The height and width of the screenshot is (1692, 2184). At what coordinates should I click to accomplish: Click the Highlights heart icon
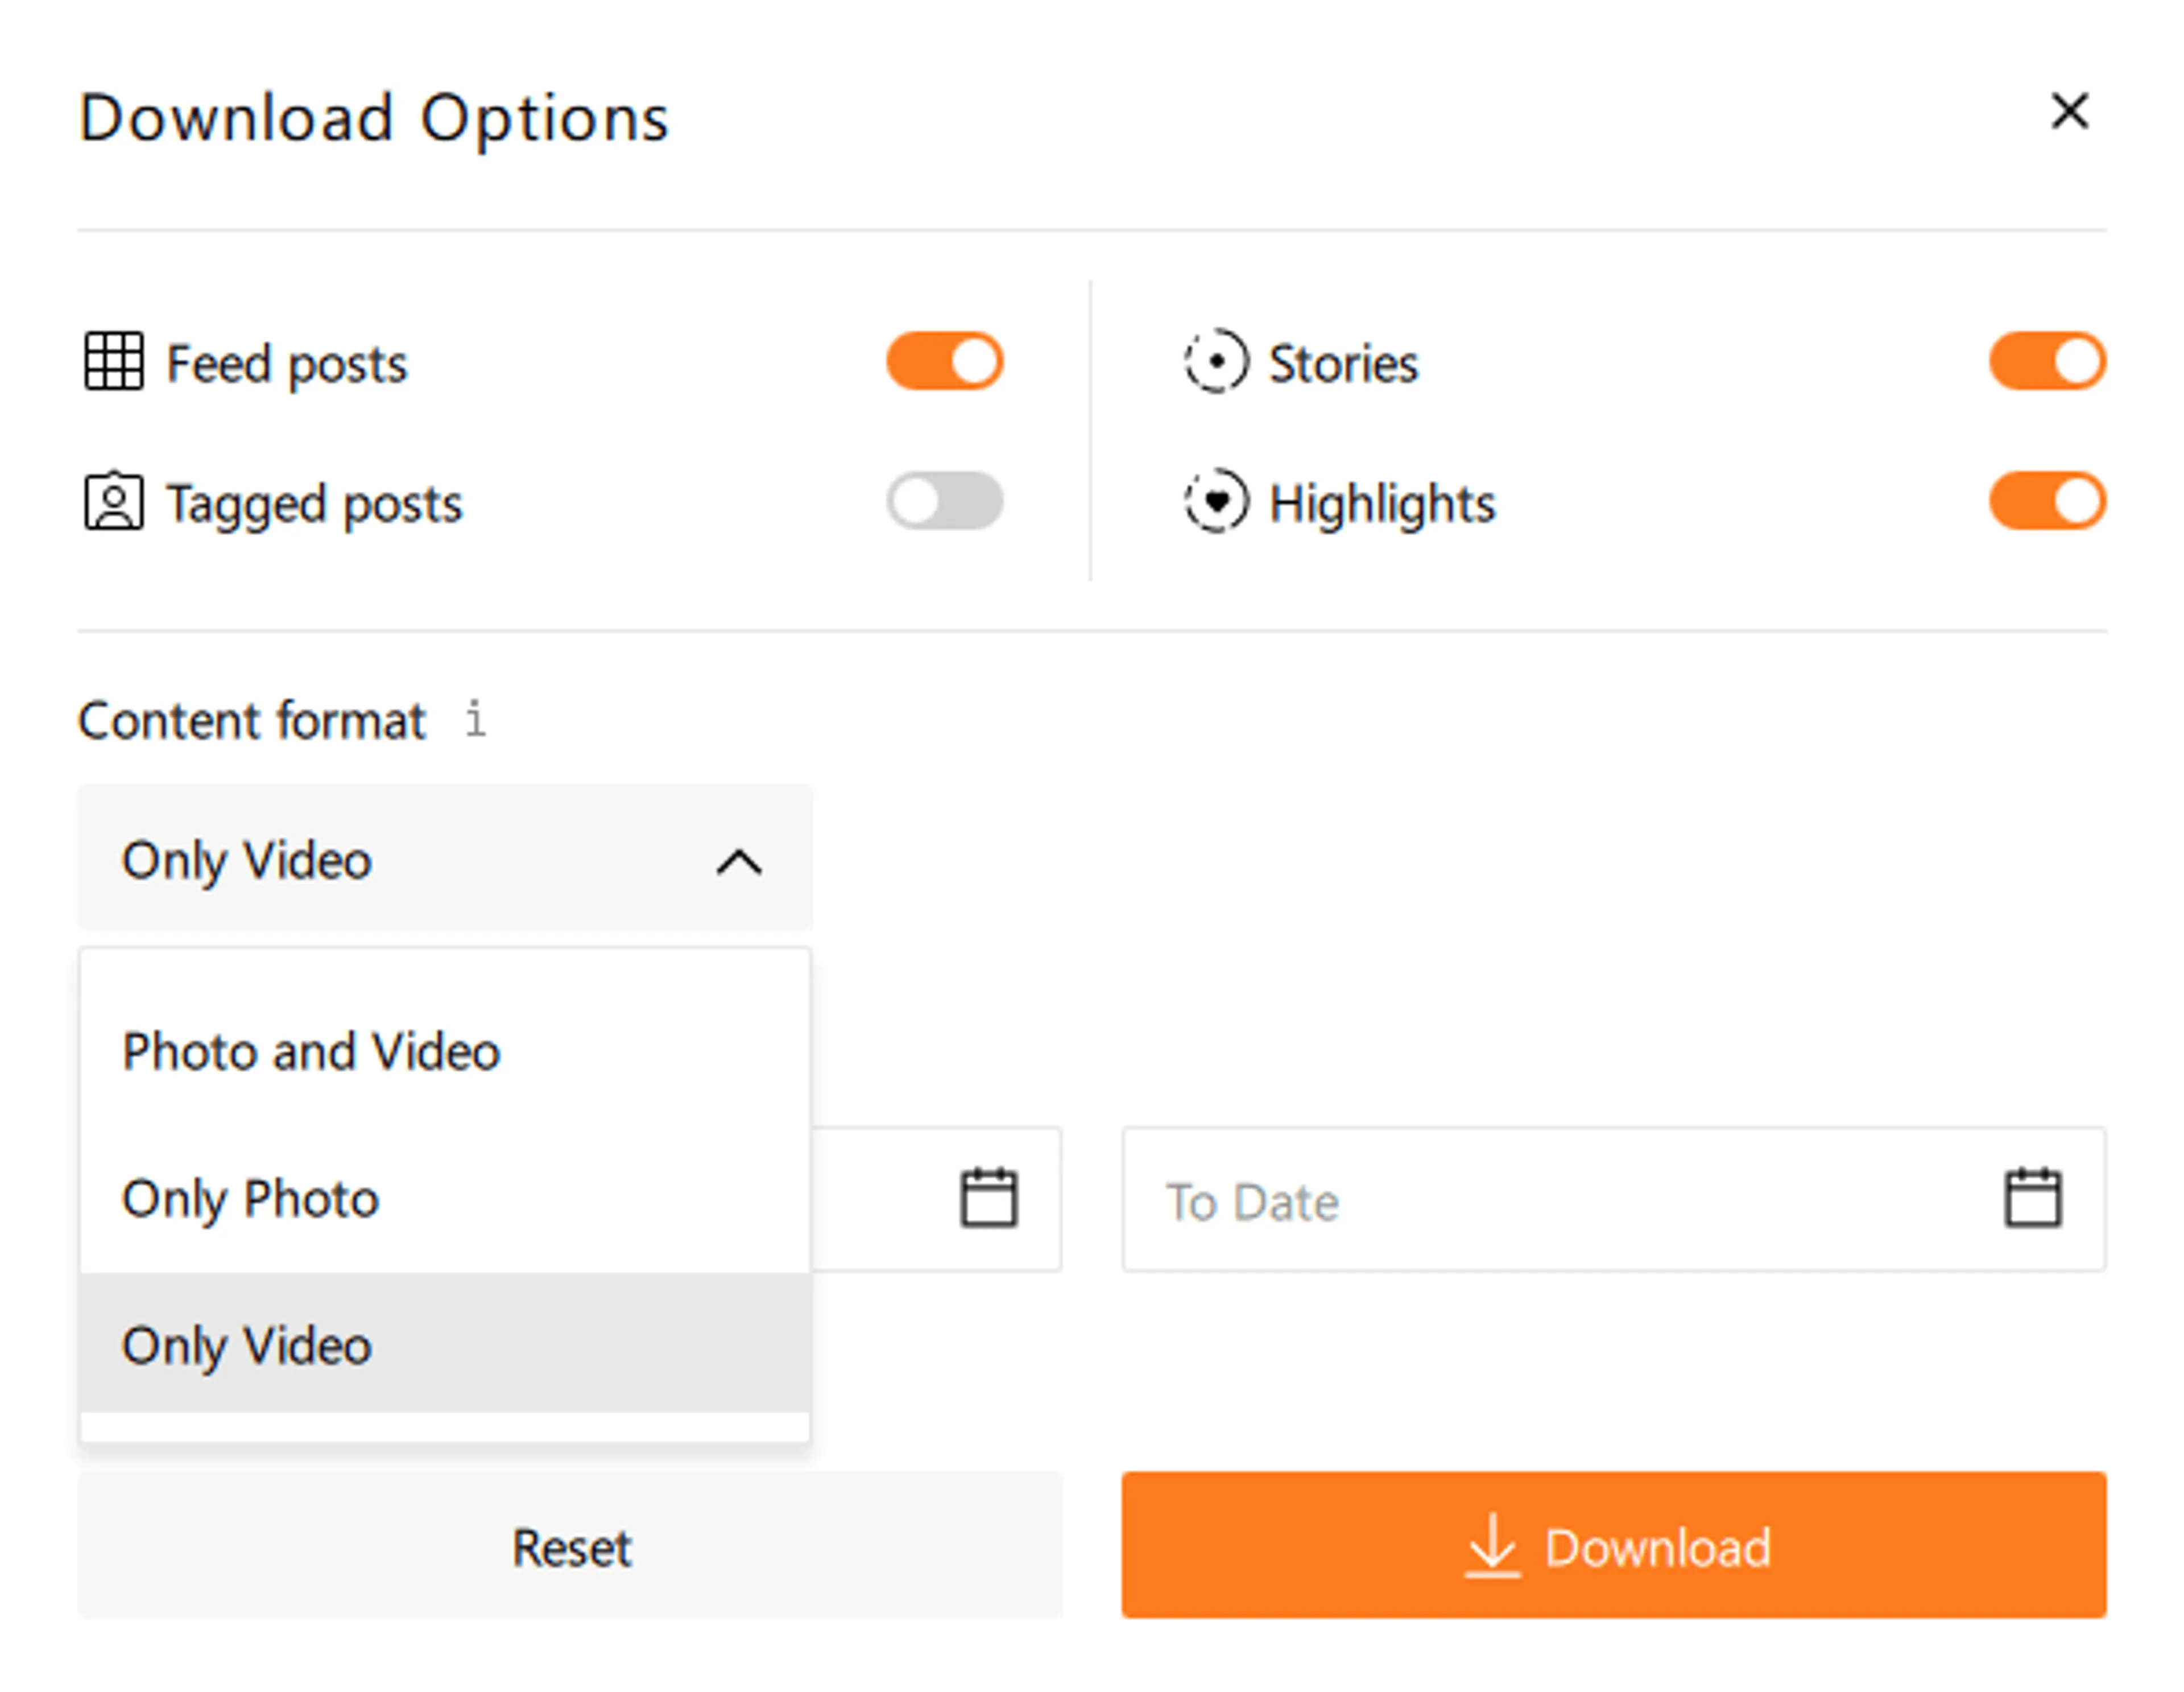tap(1216, 500)
